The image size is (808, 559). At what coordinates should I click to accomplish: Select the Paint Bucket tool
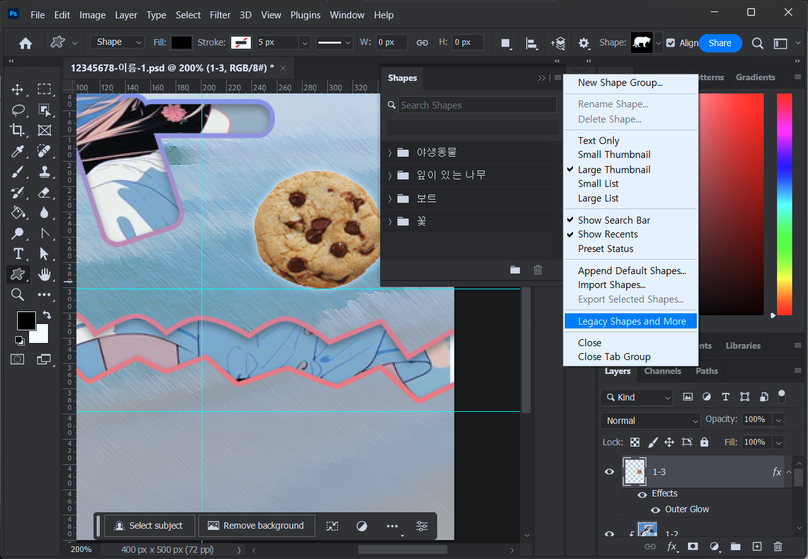[x=18, y=212]
